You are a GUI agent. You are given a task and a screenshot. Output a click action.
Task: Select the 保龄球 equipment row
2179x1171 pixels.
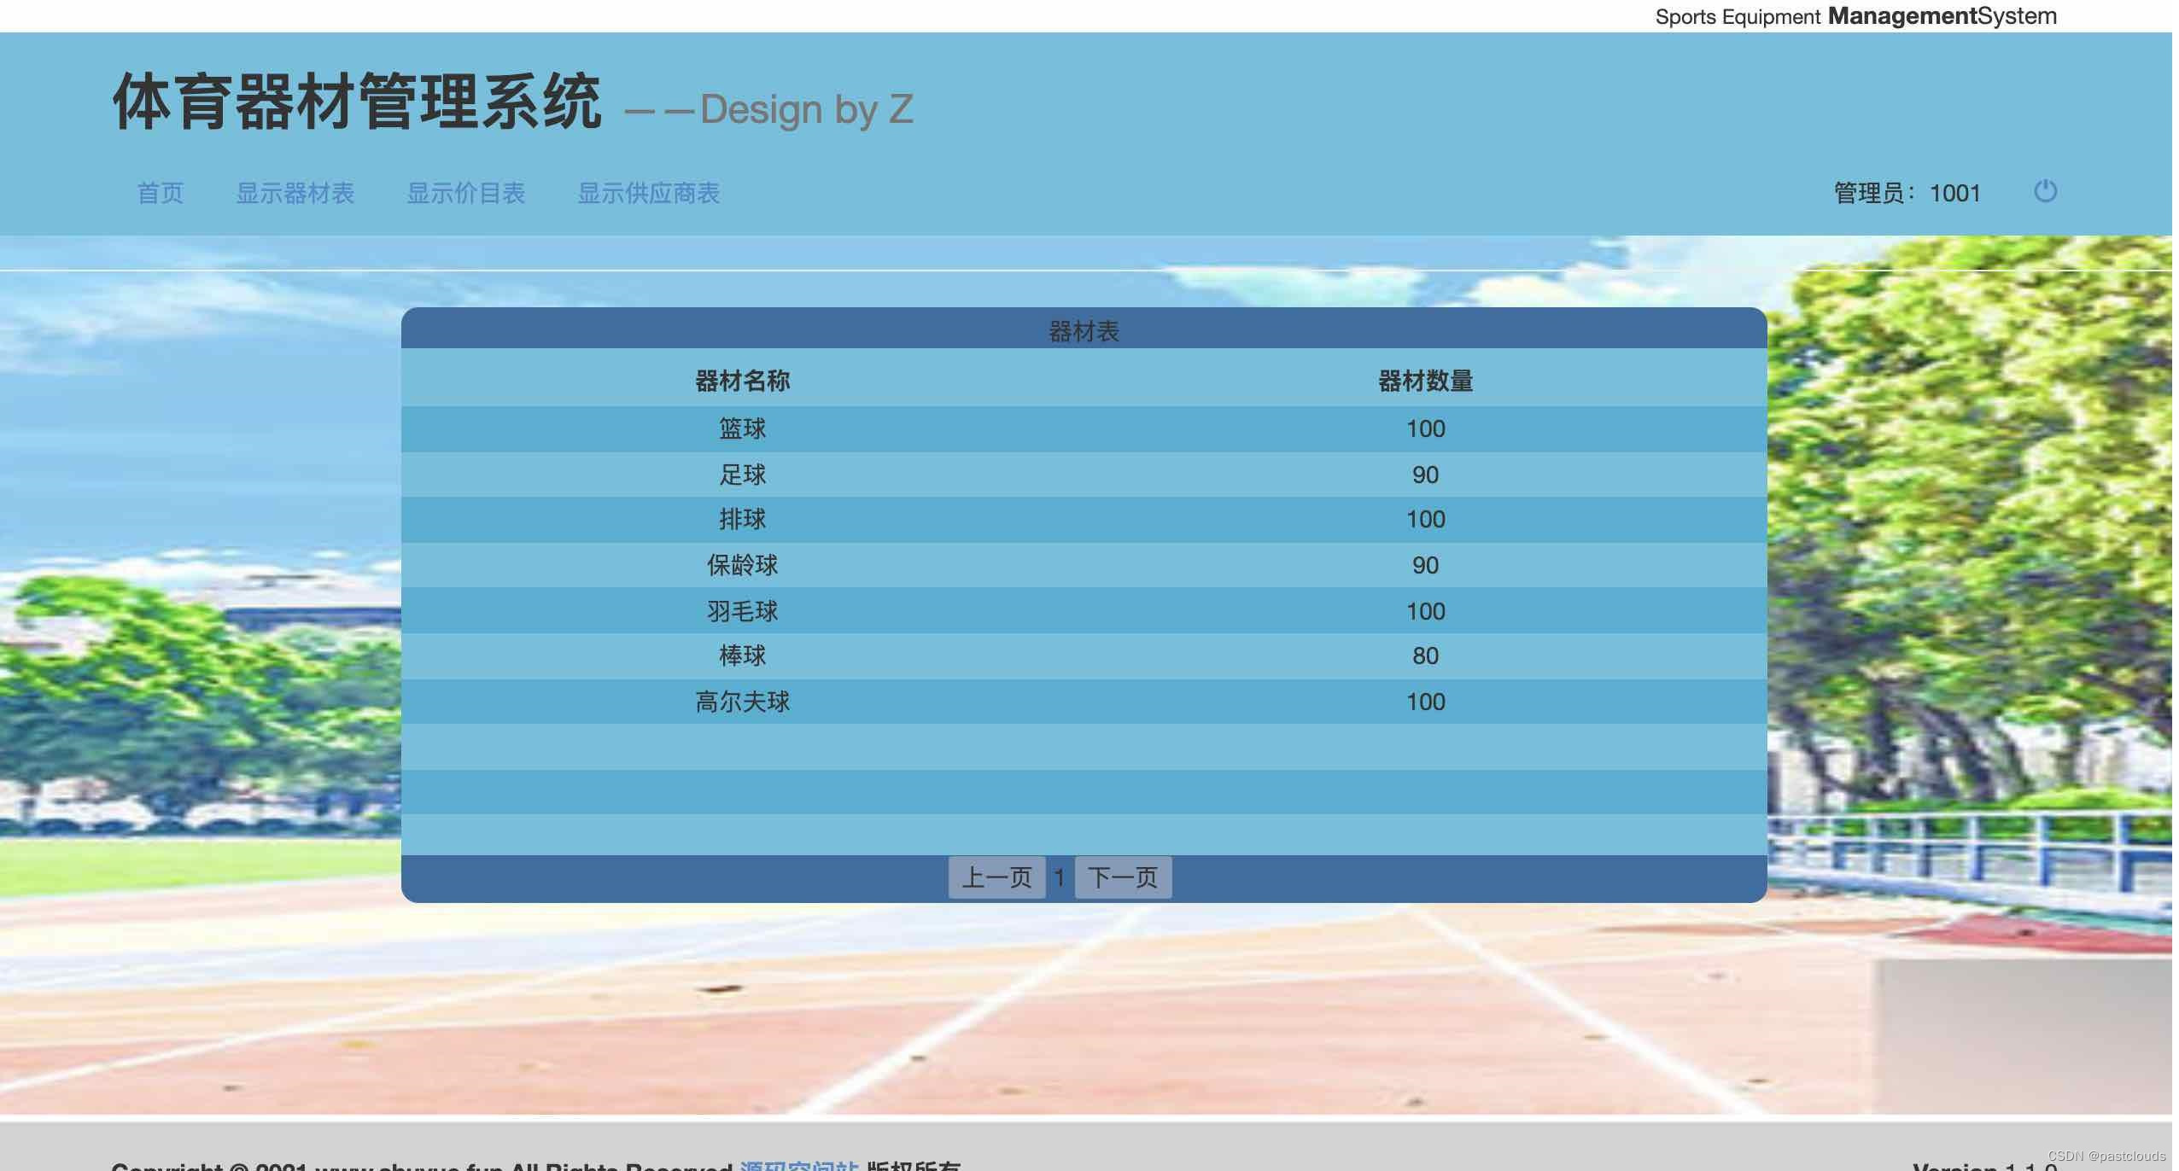coord(741,565)
